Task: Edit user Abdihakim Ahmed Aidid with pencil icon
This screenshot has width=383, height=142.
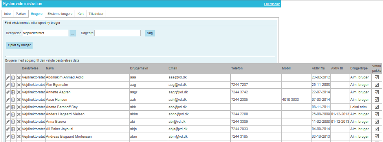Action: [x=8, y=77]
